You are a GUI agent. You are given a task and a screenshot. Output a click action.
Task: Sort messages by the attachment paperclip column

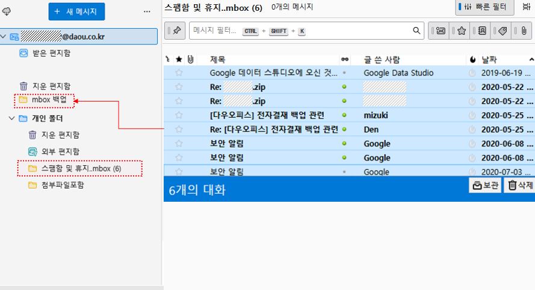click(191, 59)
